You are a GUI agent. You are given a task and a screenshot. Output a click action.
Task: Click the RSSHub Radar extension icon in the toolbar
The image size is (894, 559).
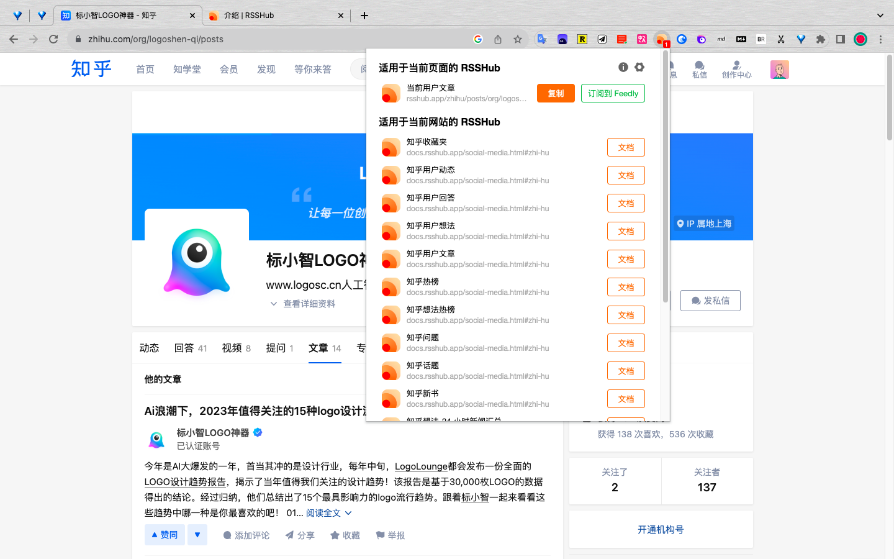(x=662, y=39)
